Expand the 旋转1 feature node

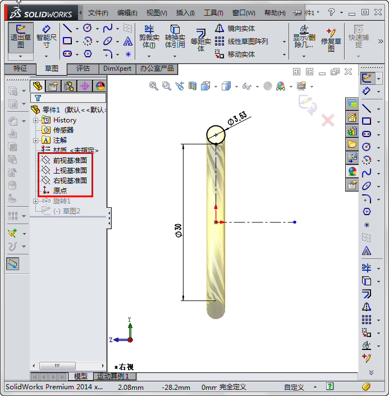coord(36,201)
